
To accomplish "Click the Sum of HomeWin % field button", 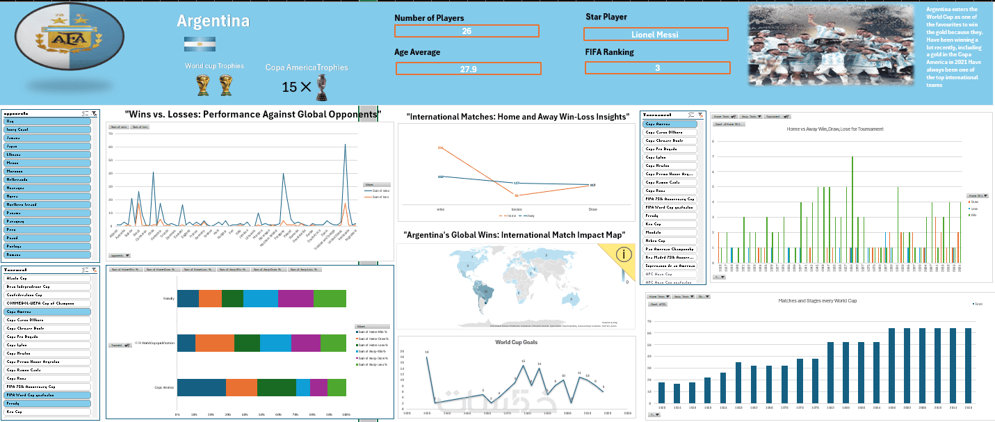I will coord(126,269).
